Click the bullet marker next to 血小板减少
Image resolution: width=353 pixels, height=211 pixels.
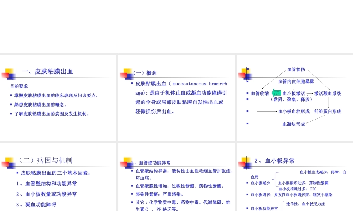pyautogui.click(x=247, y=183)
